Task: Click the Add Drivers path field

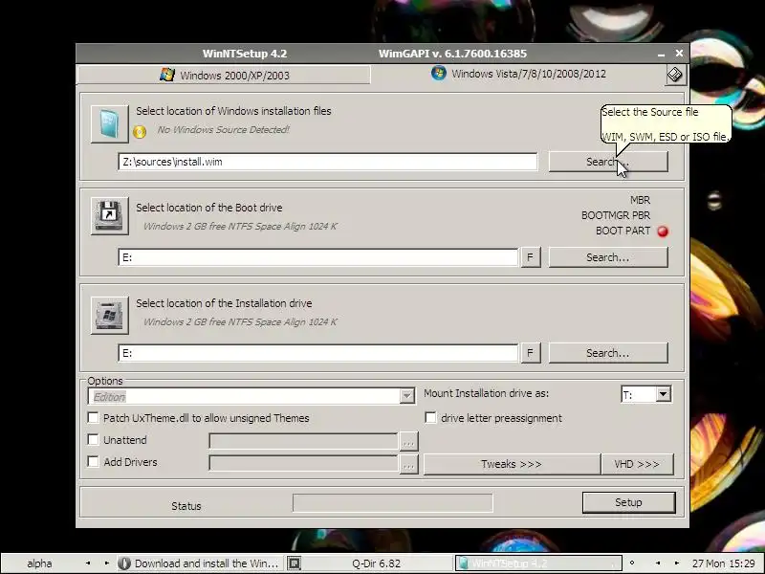Action: (303, 464)
